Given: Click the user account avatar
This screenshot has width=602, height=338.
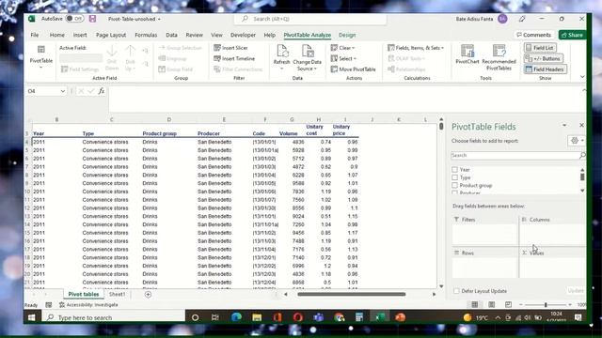Looking at the screenshot, I should (502, 19).
